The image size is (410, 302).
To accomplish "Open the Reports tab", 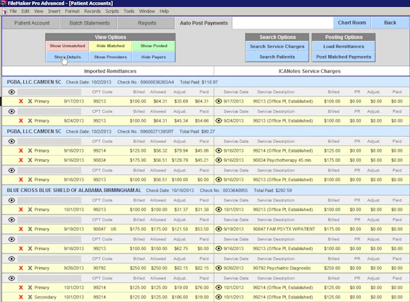I will (147, 23).
